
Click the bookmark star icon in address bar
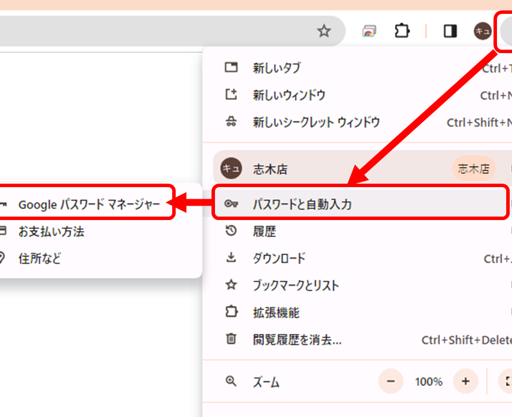coord(324,31)
